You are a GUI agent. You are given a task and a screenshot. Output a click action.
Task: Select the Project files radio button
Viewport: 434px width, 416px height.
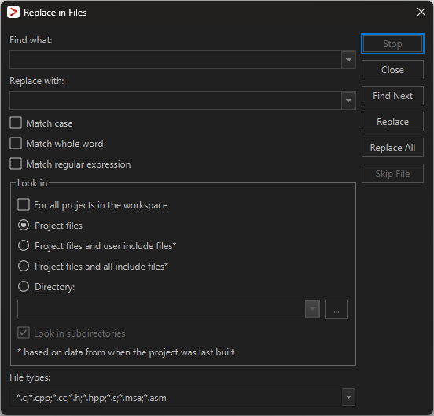[x=24, y=225]
